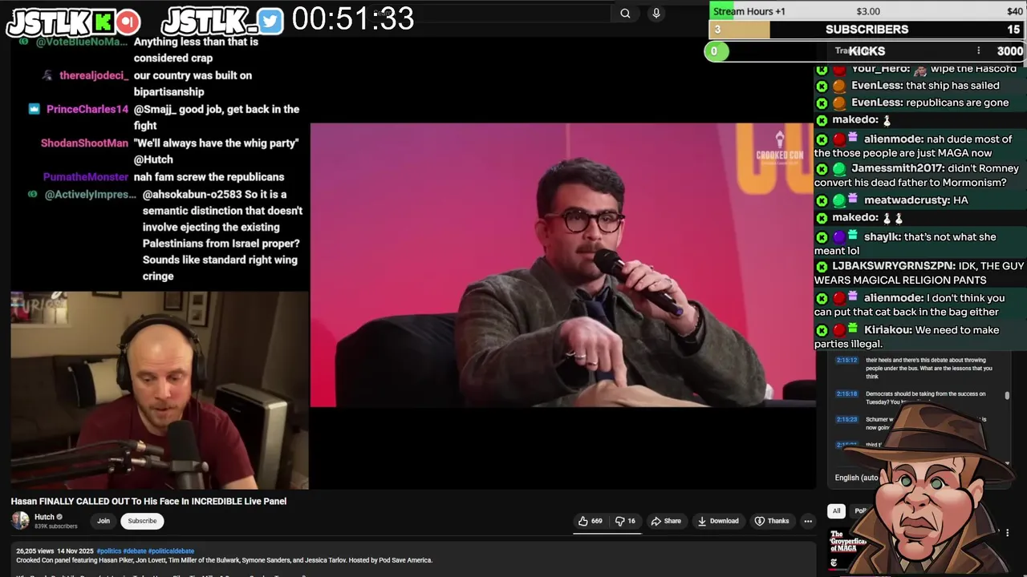Click @ActivelyImpres... username in left chat
Screen dimensions: 1027x577
pyautogui.click(x=90, y=194)
